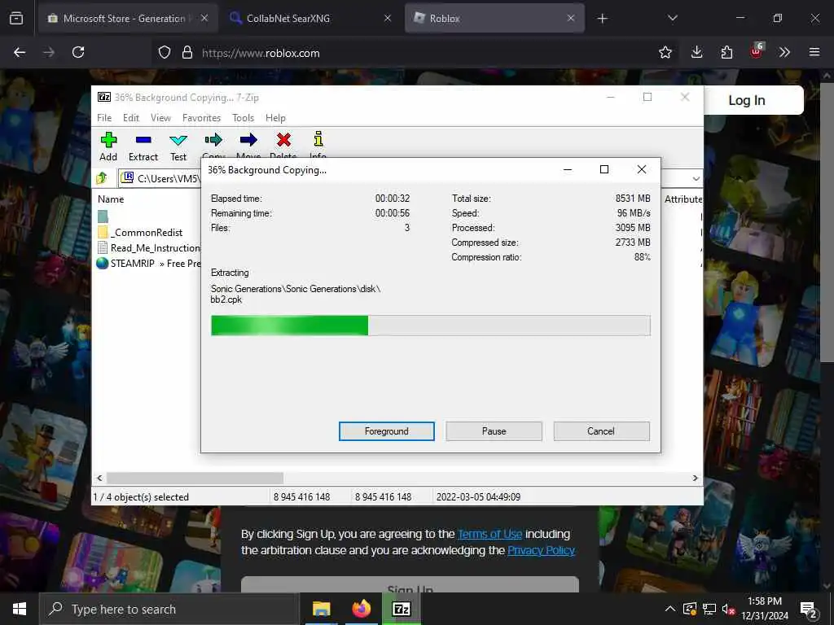The image size is (834, 625).
Task: Click the blue Move arrow toolbar icon
Action: click(x=248, y=140)
